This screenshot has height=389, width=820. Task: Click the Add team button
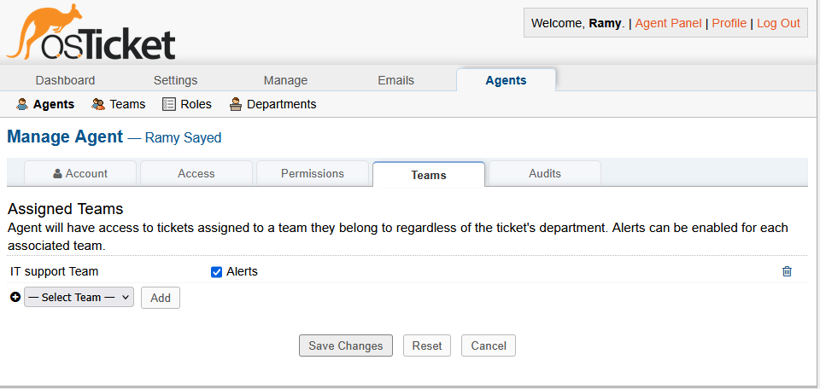pos(161,298)
